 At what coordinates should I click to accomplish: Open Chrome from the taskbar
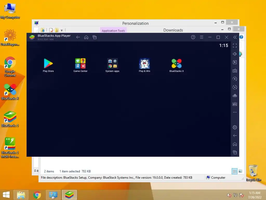pyautogui.click(x=37, y=195)
